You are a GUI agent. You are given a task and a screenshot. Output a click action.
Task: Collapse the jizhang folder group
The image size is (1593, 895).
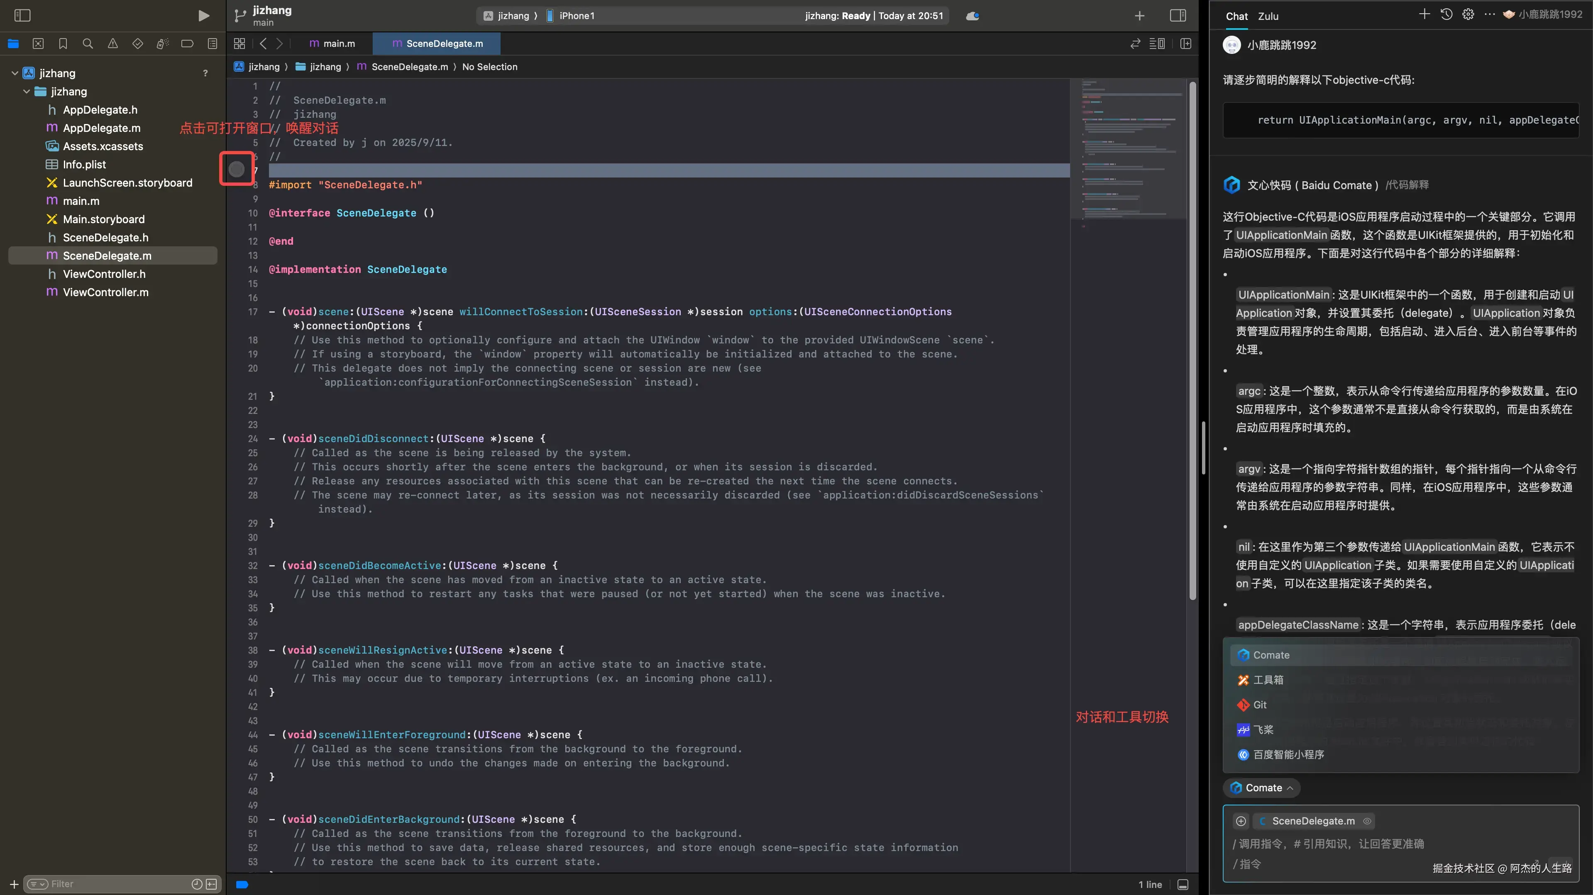coord(27,92)
